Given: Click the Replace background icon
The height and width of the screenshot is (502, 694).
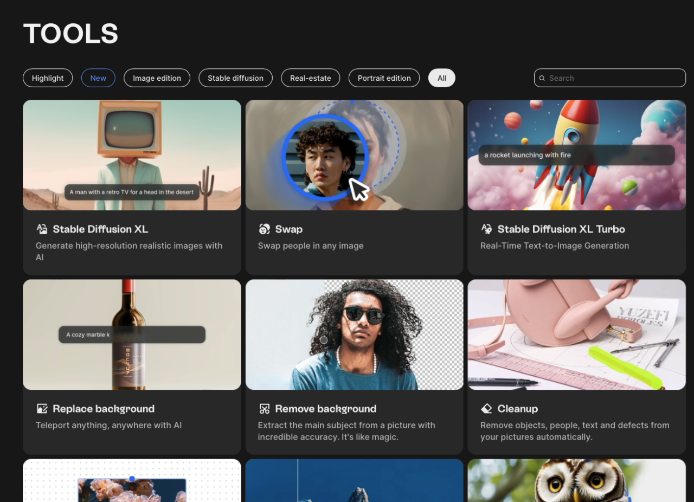Looking at the screenshot, I should click(x=42, y=409).
